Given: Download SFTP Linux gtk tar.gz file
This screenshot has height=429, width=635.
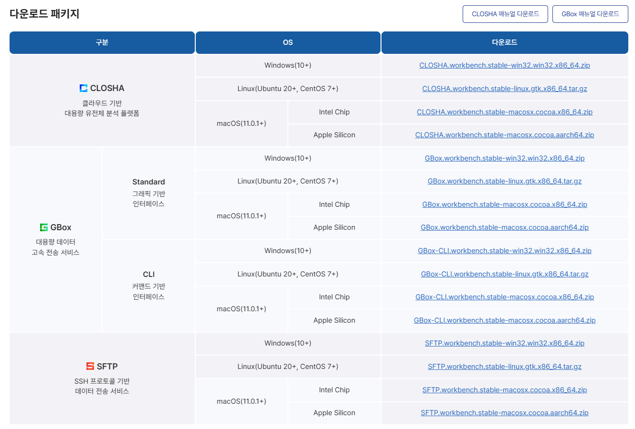Looking at the screenshot, I should tap(504, 367).
